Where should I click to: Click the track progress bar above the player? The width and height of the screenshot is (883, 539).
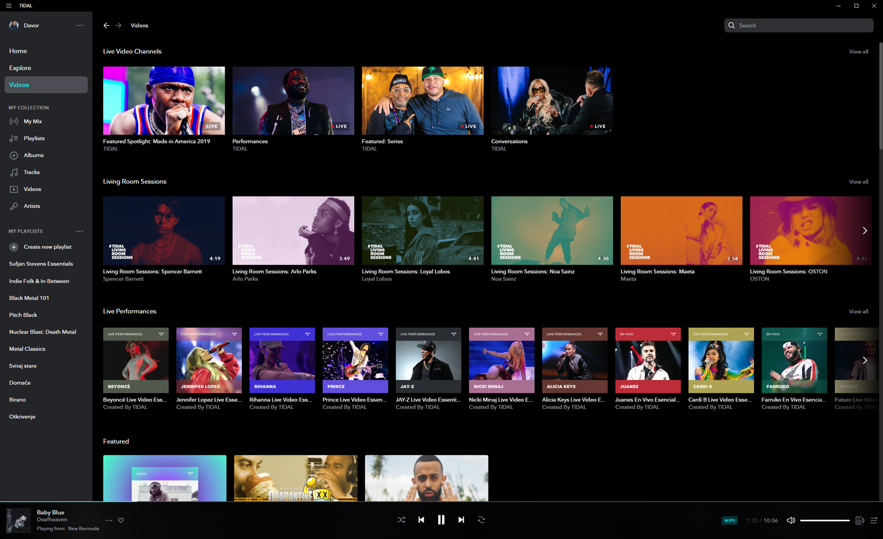441,501
